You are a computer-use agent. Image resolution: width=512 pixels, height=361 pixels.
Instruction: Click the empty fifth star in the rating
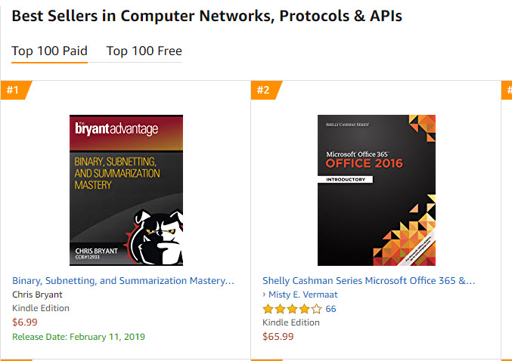pyautogui.click(x=316, y=309)
